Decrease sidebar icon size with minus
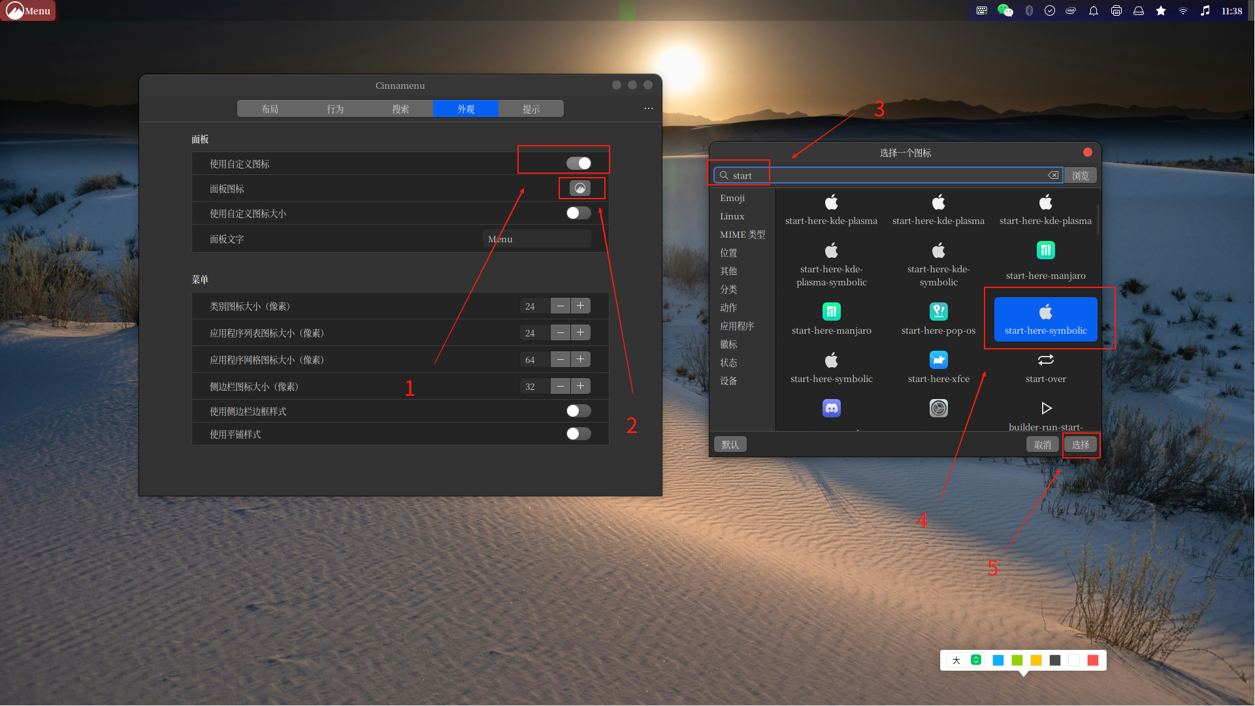This screenshot has width=1255, height=706. (561, 386)
